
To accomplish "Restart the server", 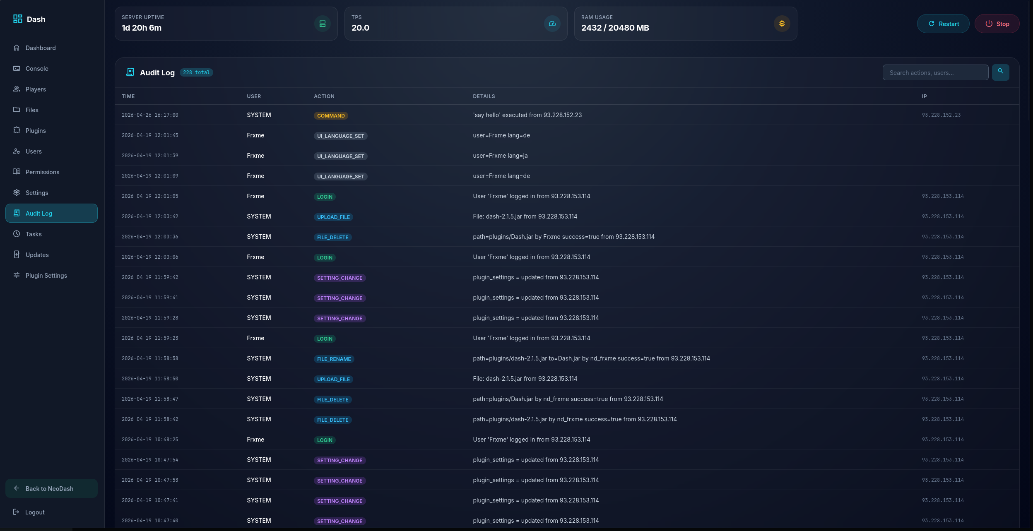I will click(x=943, y=24).
